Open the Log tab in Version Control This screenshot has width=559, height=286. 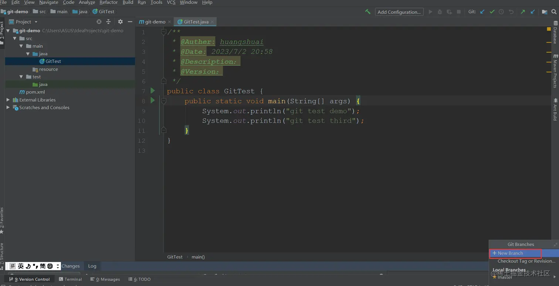[92, 266]
